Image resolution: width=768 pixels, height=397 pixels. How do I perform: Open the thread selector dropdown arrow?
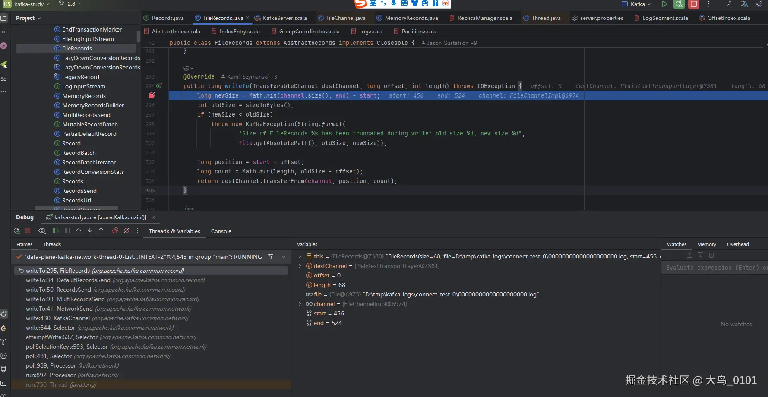click(x=284, y=257)
